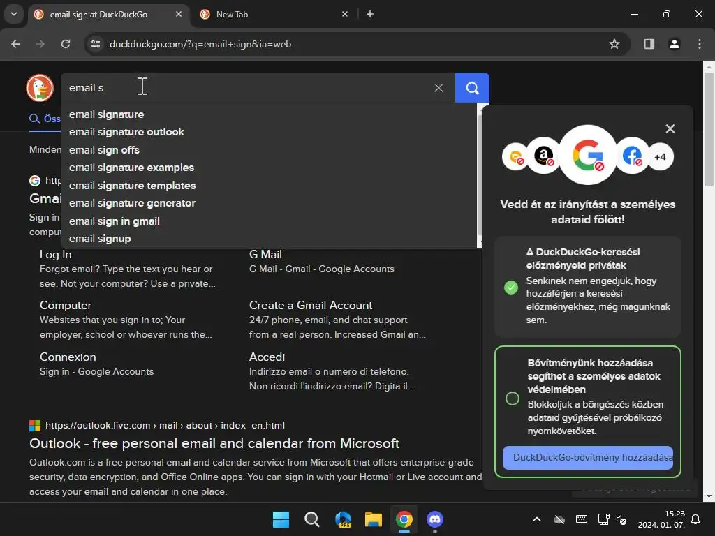Open a new tab with plus button

[x=370, y=14]
